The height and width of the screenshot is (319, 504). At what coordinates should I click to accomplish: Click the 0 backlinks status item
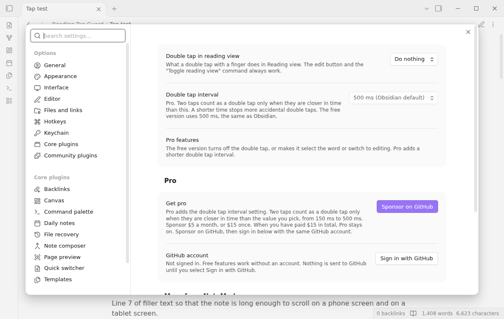[x=391, y=314]
